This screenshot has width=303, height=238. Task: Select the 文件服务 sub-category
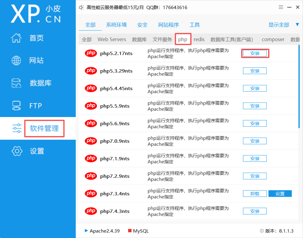[162, 40]
